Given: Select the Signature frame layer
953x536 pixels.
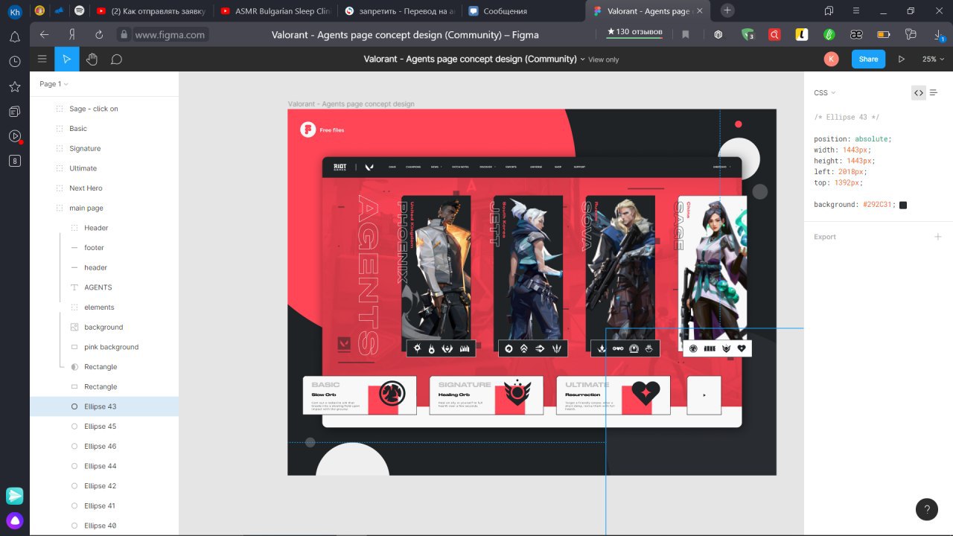Looking at the screenshot, I should click(104, 148).
